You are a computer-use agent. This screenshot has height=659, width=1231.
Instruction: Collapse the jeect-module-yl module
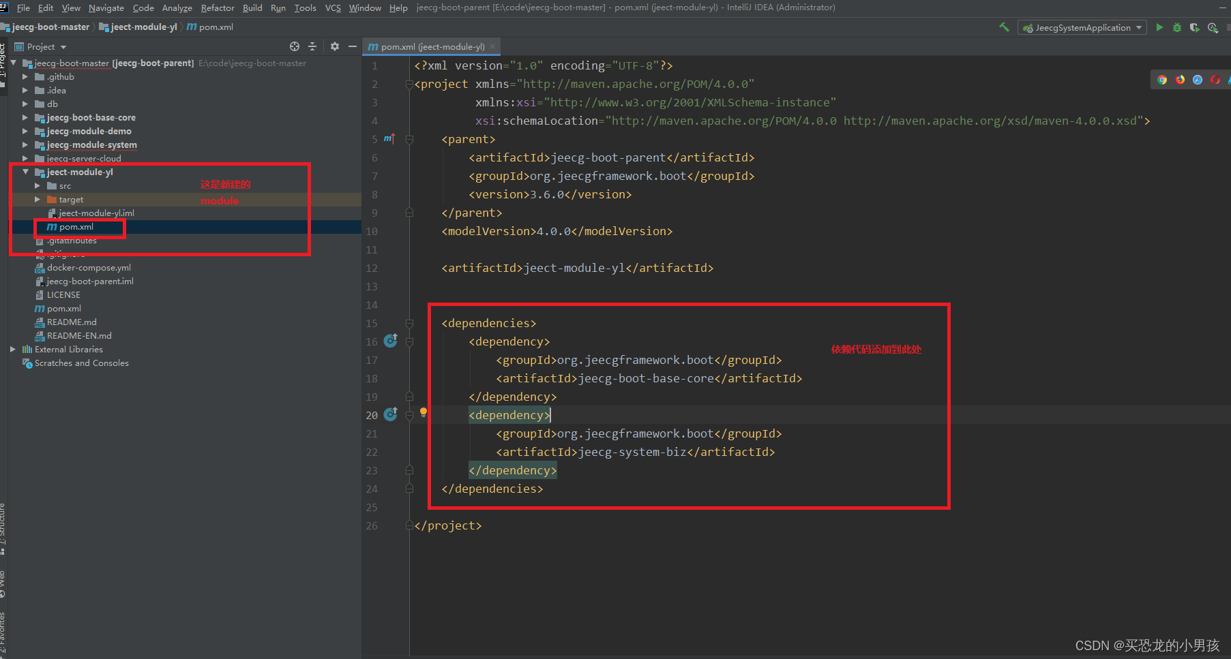[x=25, y=172]
